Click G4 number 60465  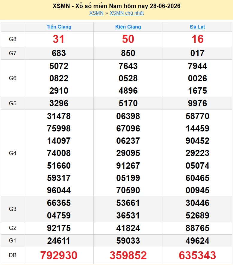point(197,178)
